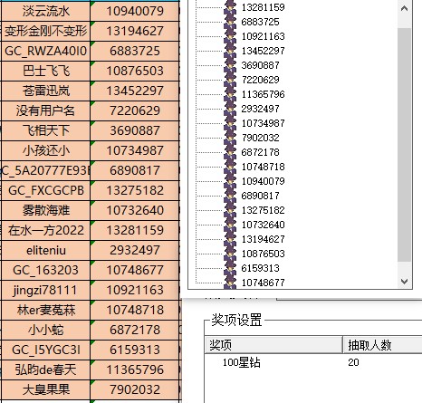Select tree entry 13452297
422x403 pixels.
tap(263, 51)
